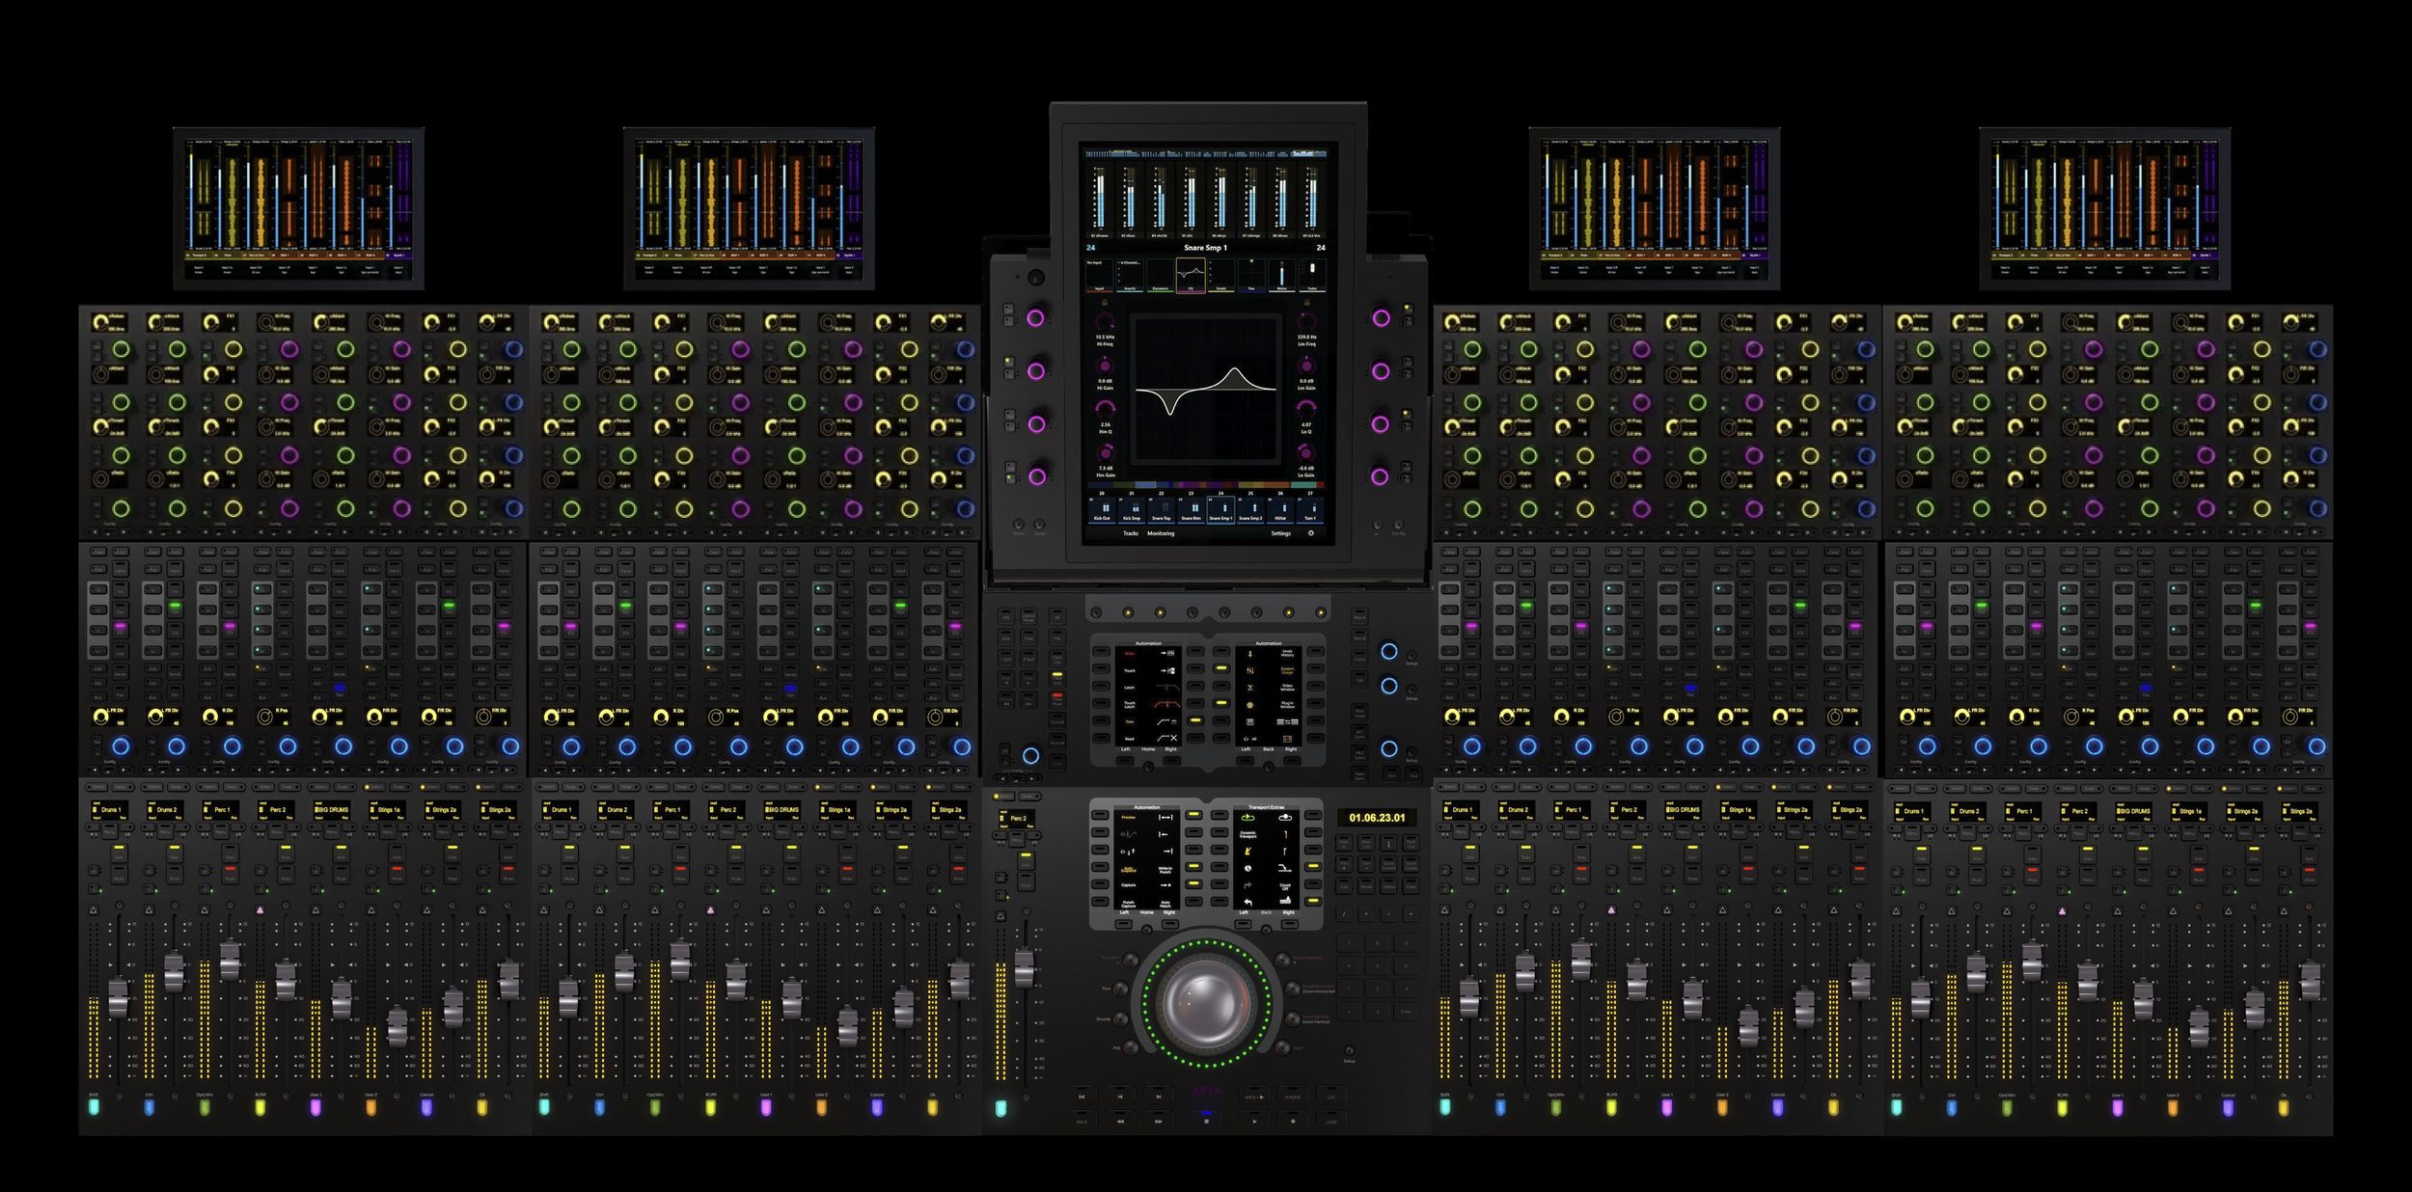This screenshot has width=2412, height=1192.
Task: Click the 01.06.23.01 timecode display
Action: click(1377, 818)
